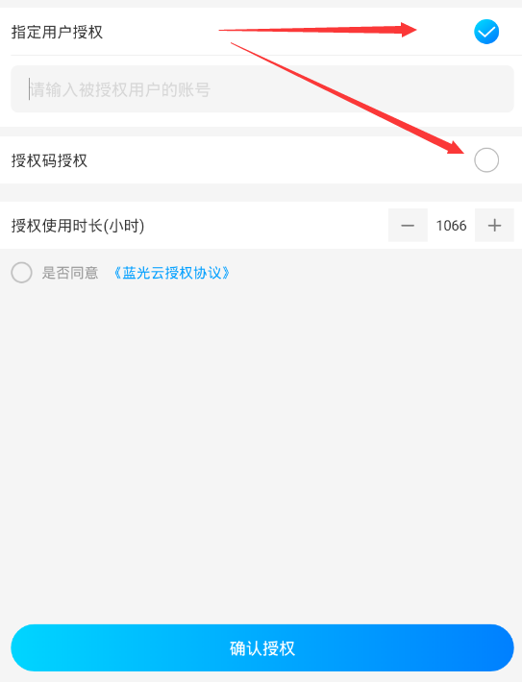
Task: Click the text cursor in account field
Action: (x=29, y=89)
